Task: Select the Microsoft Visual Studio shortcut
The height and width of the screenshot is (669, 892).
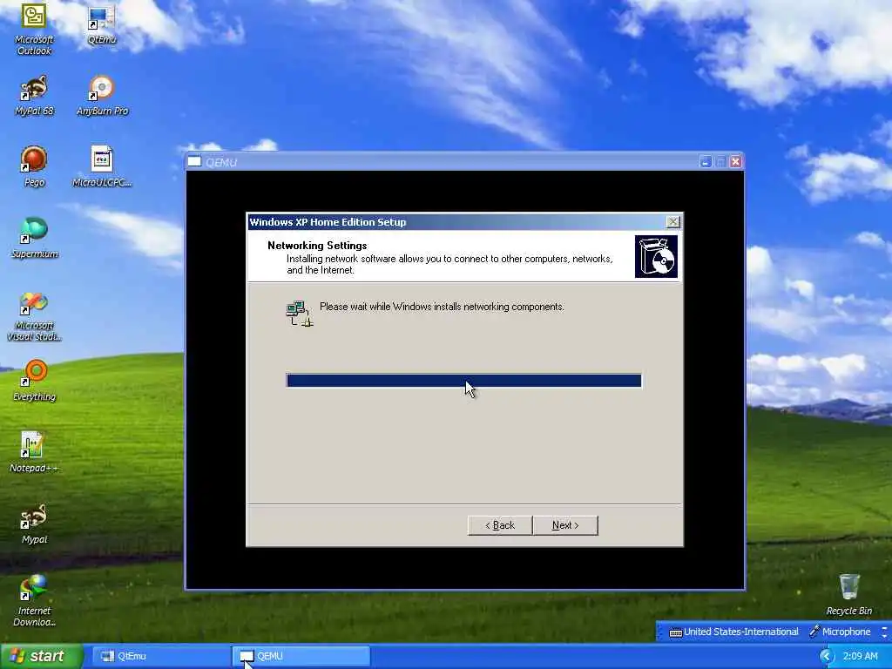Action: tap(34, 316)
